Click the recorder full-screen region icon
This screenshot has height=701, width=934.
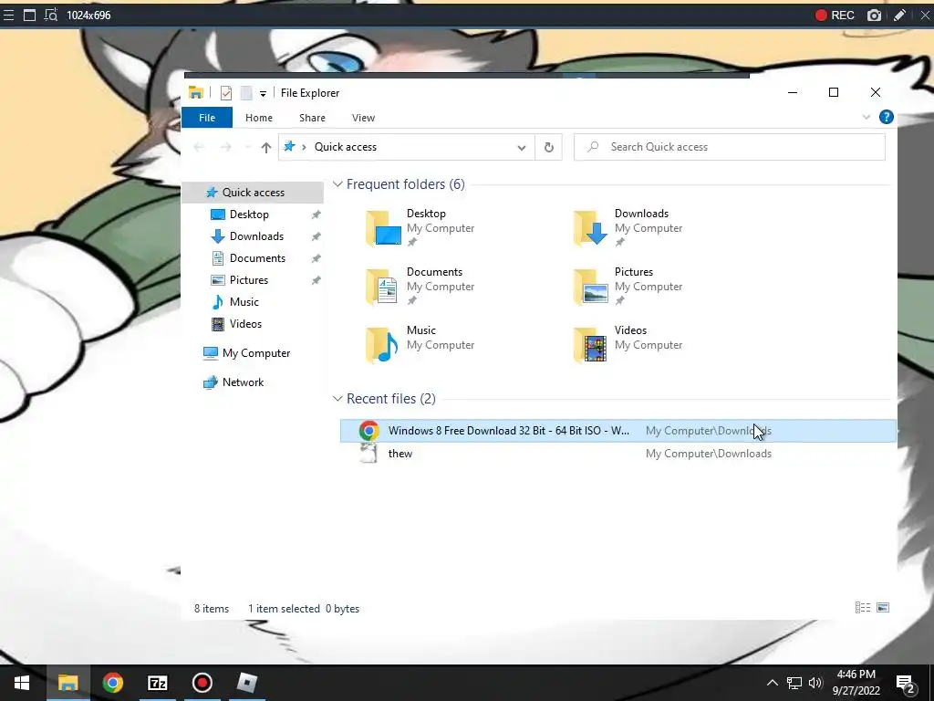click(x=29, y=15)
